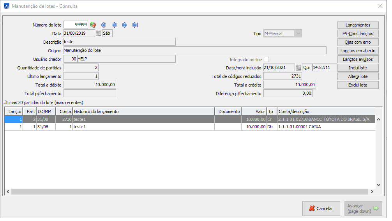Click the Cancelar button
The width and height of the screenshot is (392, 221).
[x=321, y=209]
